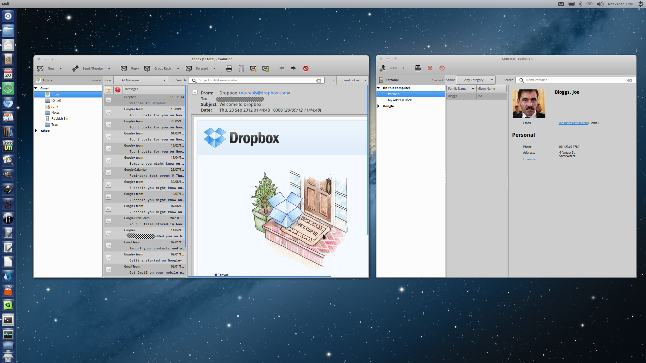
Task: Sort contacts by Given Name column
Action: (492, 89)
